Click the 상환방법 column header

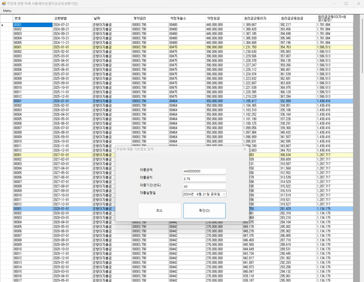(x=72, y=18)
